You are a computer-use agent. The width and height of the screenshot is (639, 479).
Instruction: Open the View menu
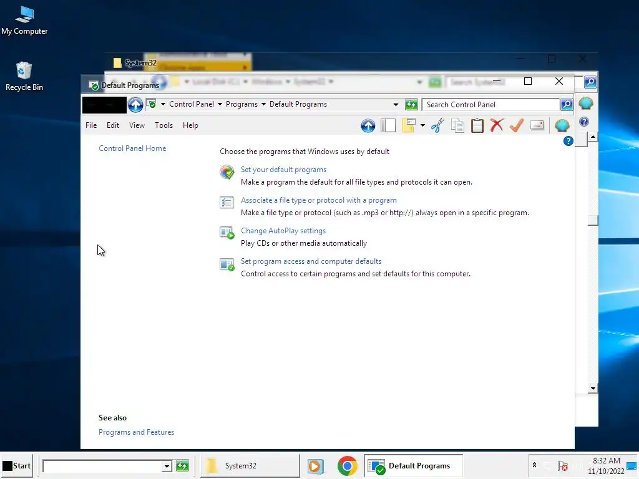(x=137, y=125)
